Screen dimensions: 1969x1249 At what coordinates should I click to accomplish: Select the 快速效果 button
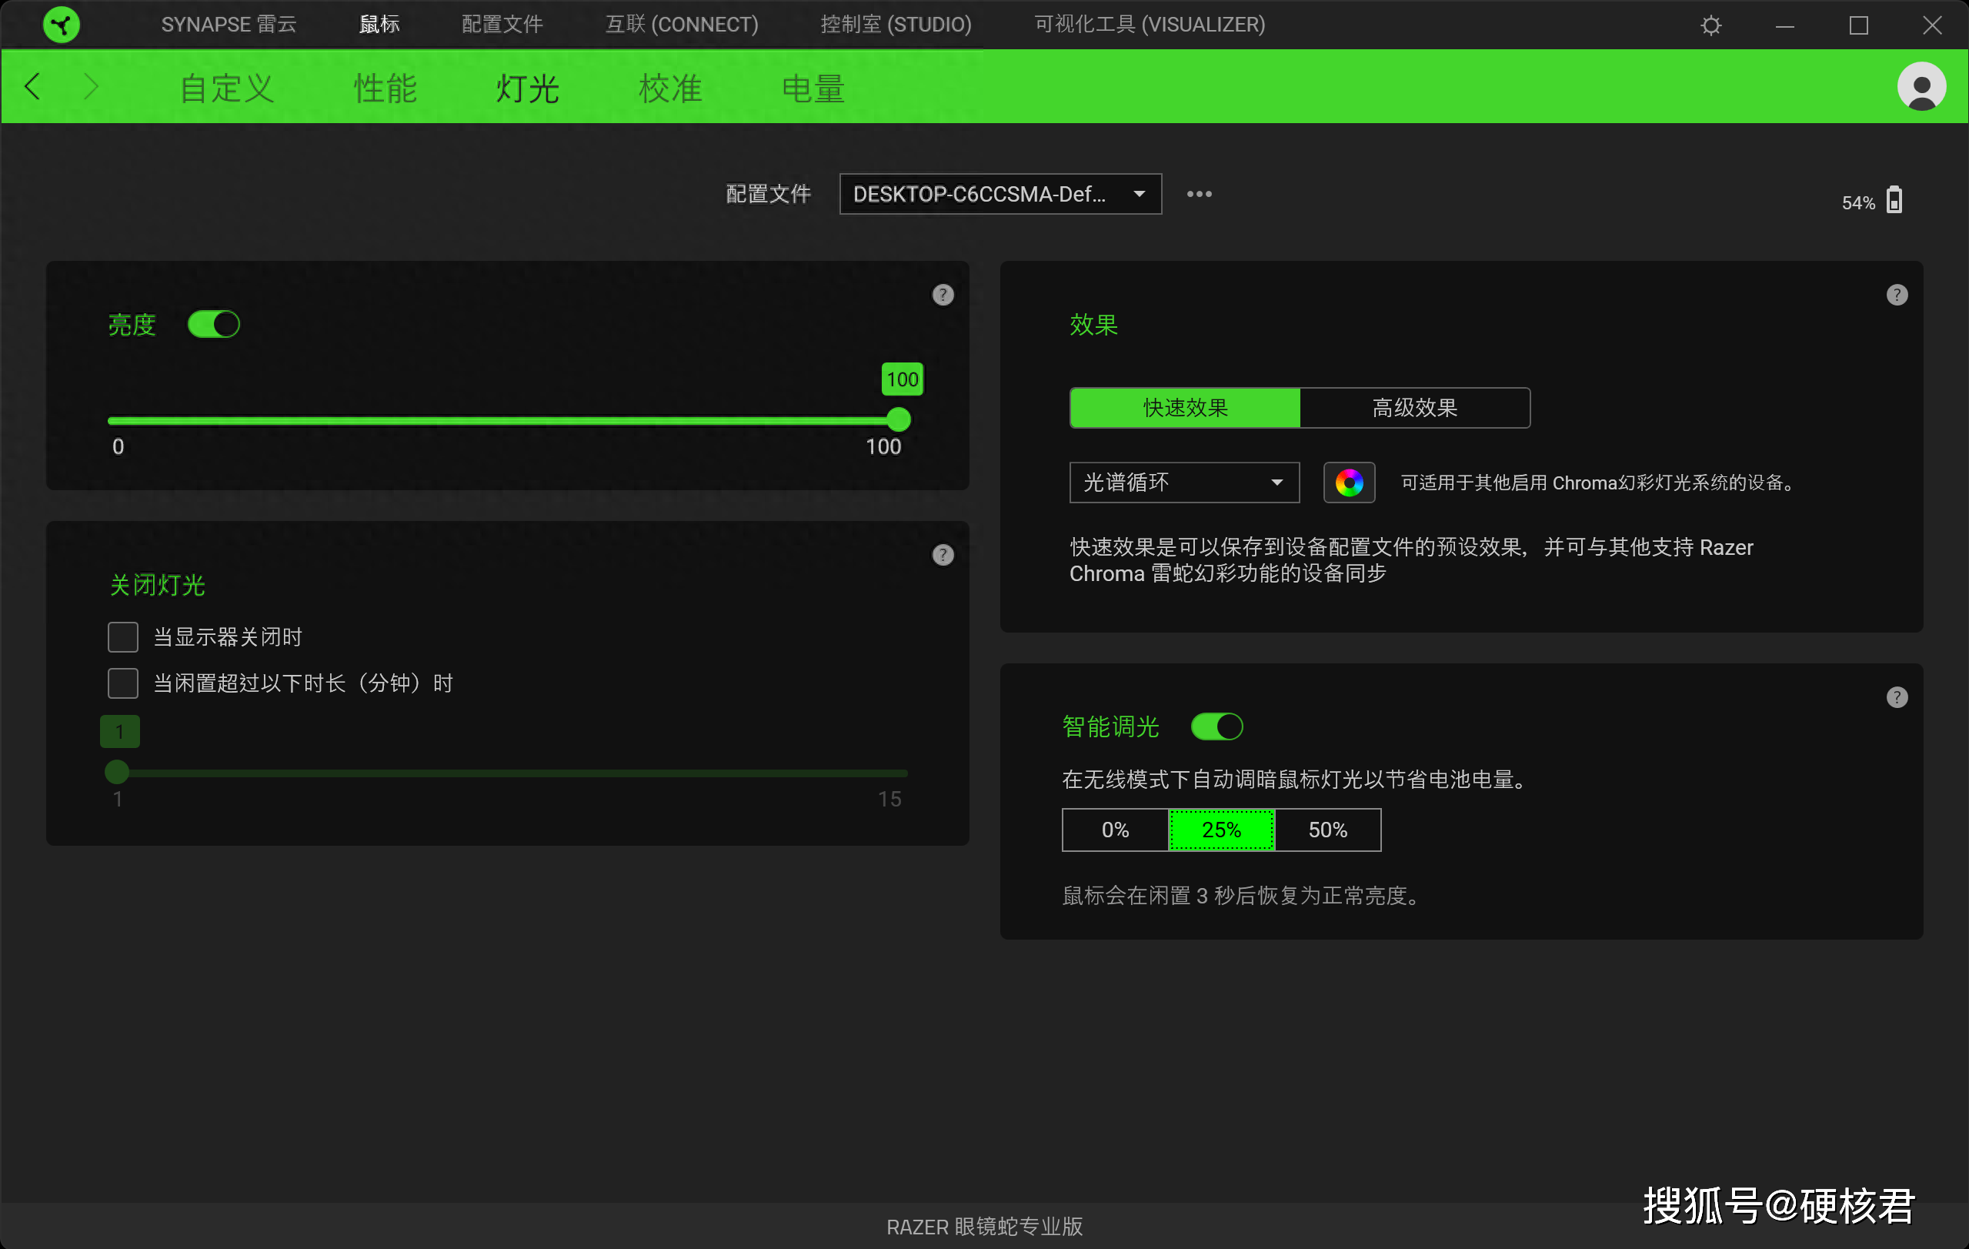click(1185, 407)
